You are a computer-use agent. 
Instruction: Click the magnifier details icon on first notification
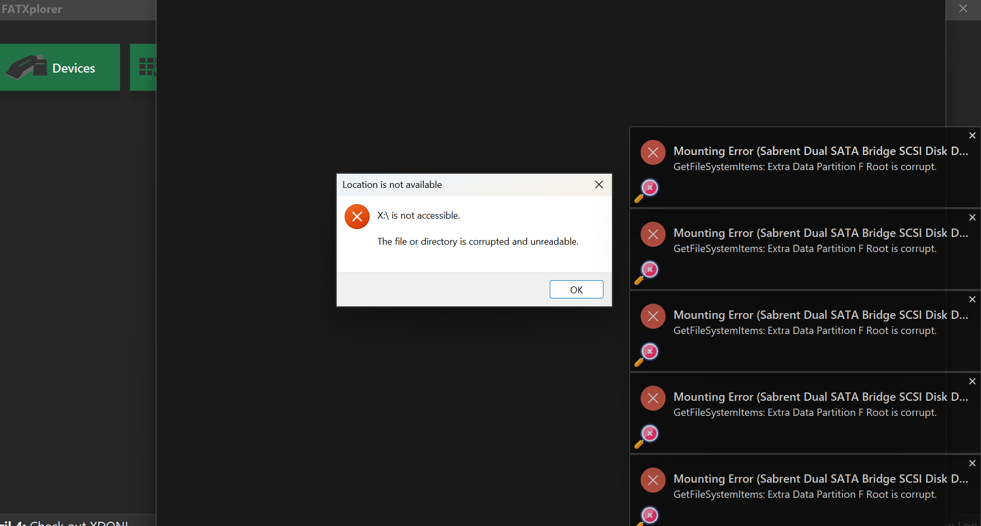coord(647,190)
